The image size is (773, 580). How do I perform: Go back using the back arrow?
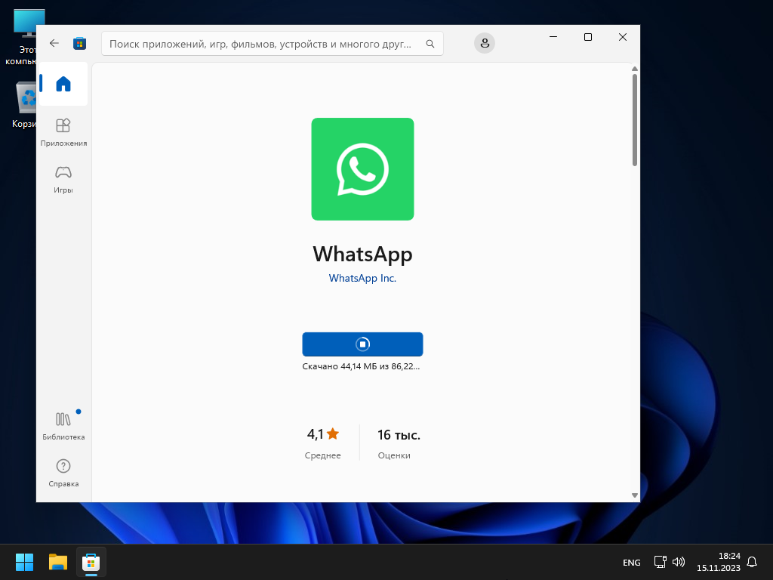[54, 44]
